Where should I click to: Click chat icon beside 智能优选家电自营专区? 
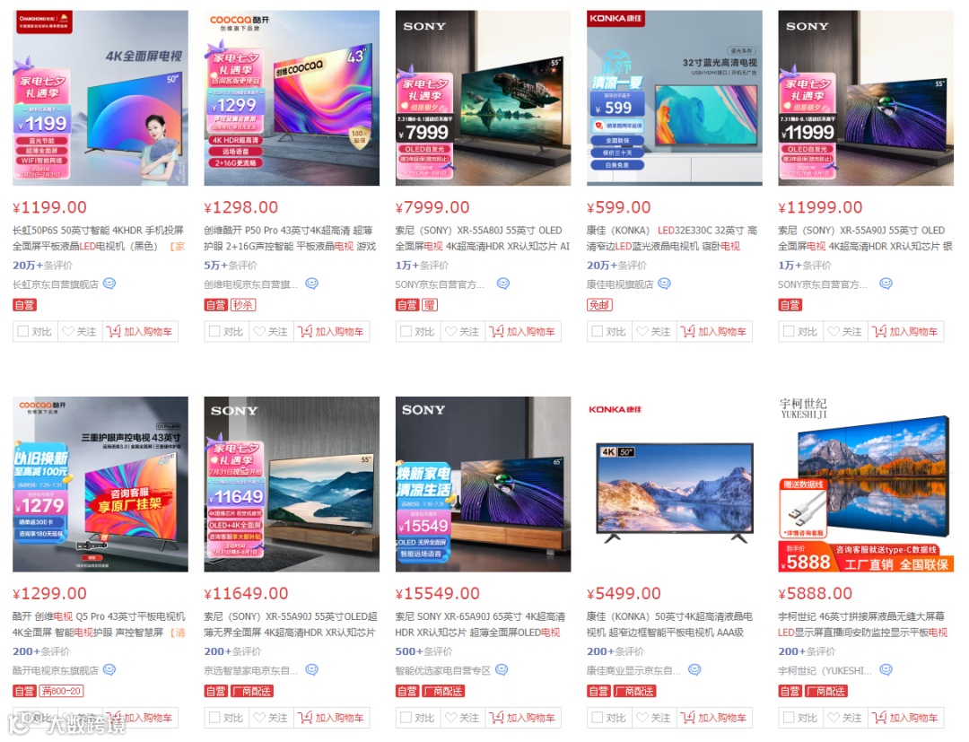coord(502,669)
